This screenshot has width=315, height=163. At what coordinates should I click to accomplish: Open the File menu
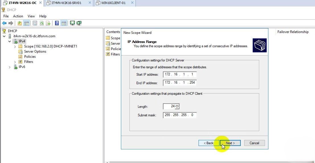(x=6, y=16)
